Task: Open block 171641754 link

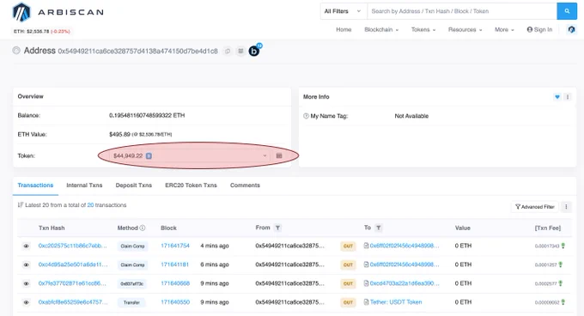Action: pos(175,246)
